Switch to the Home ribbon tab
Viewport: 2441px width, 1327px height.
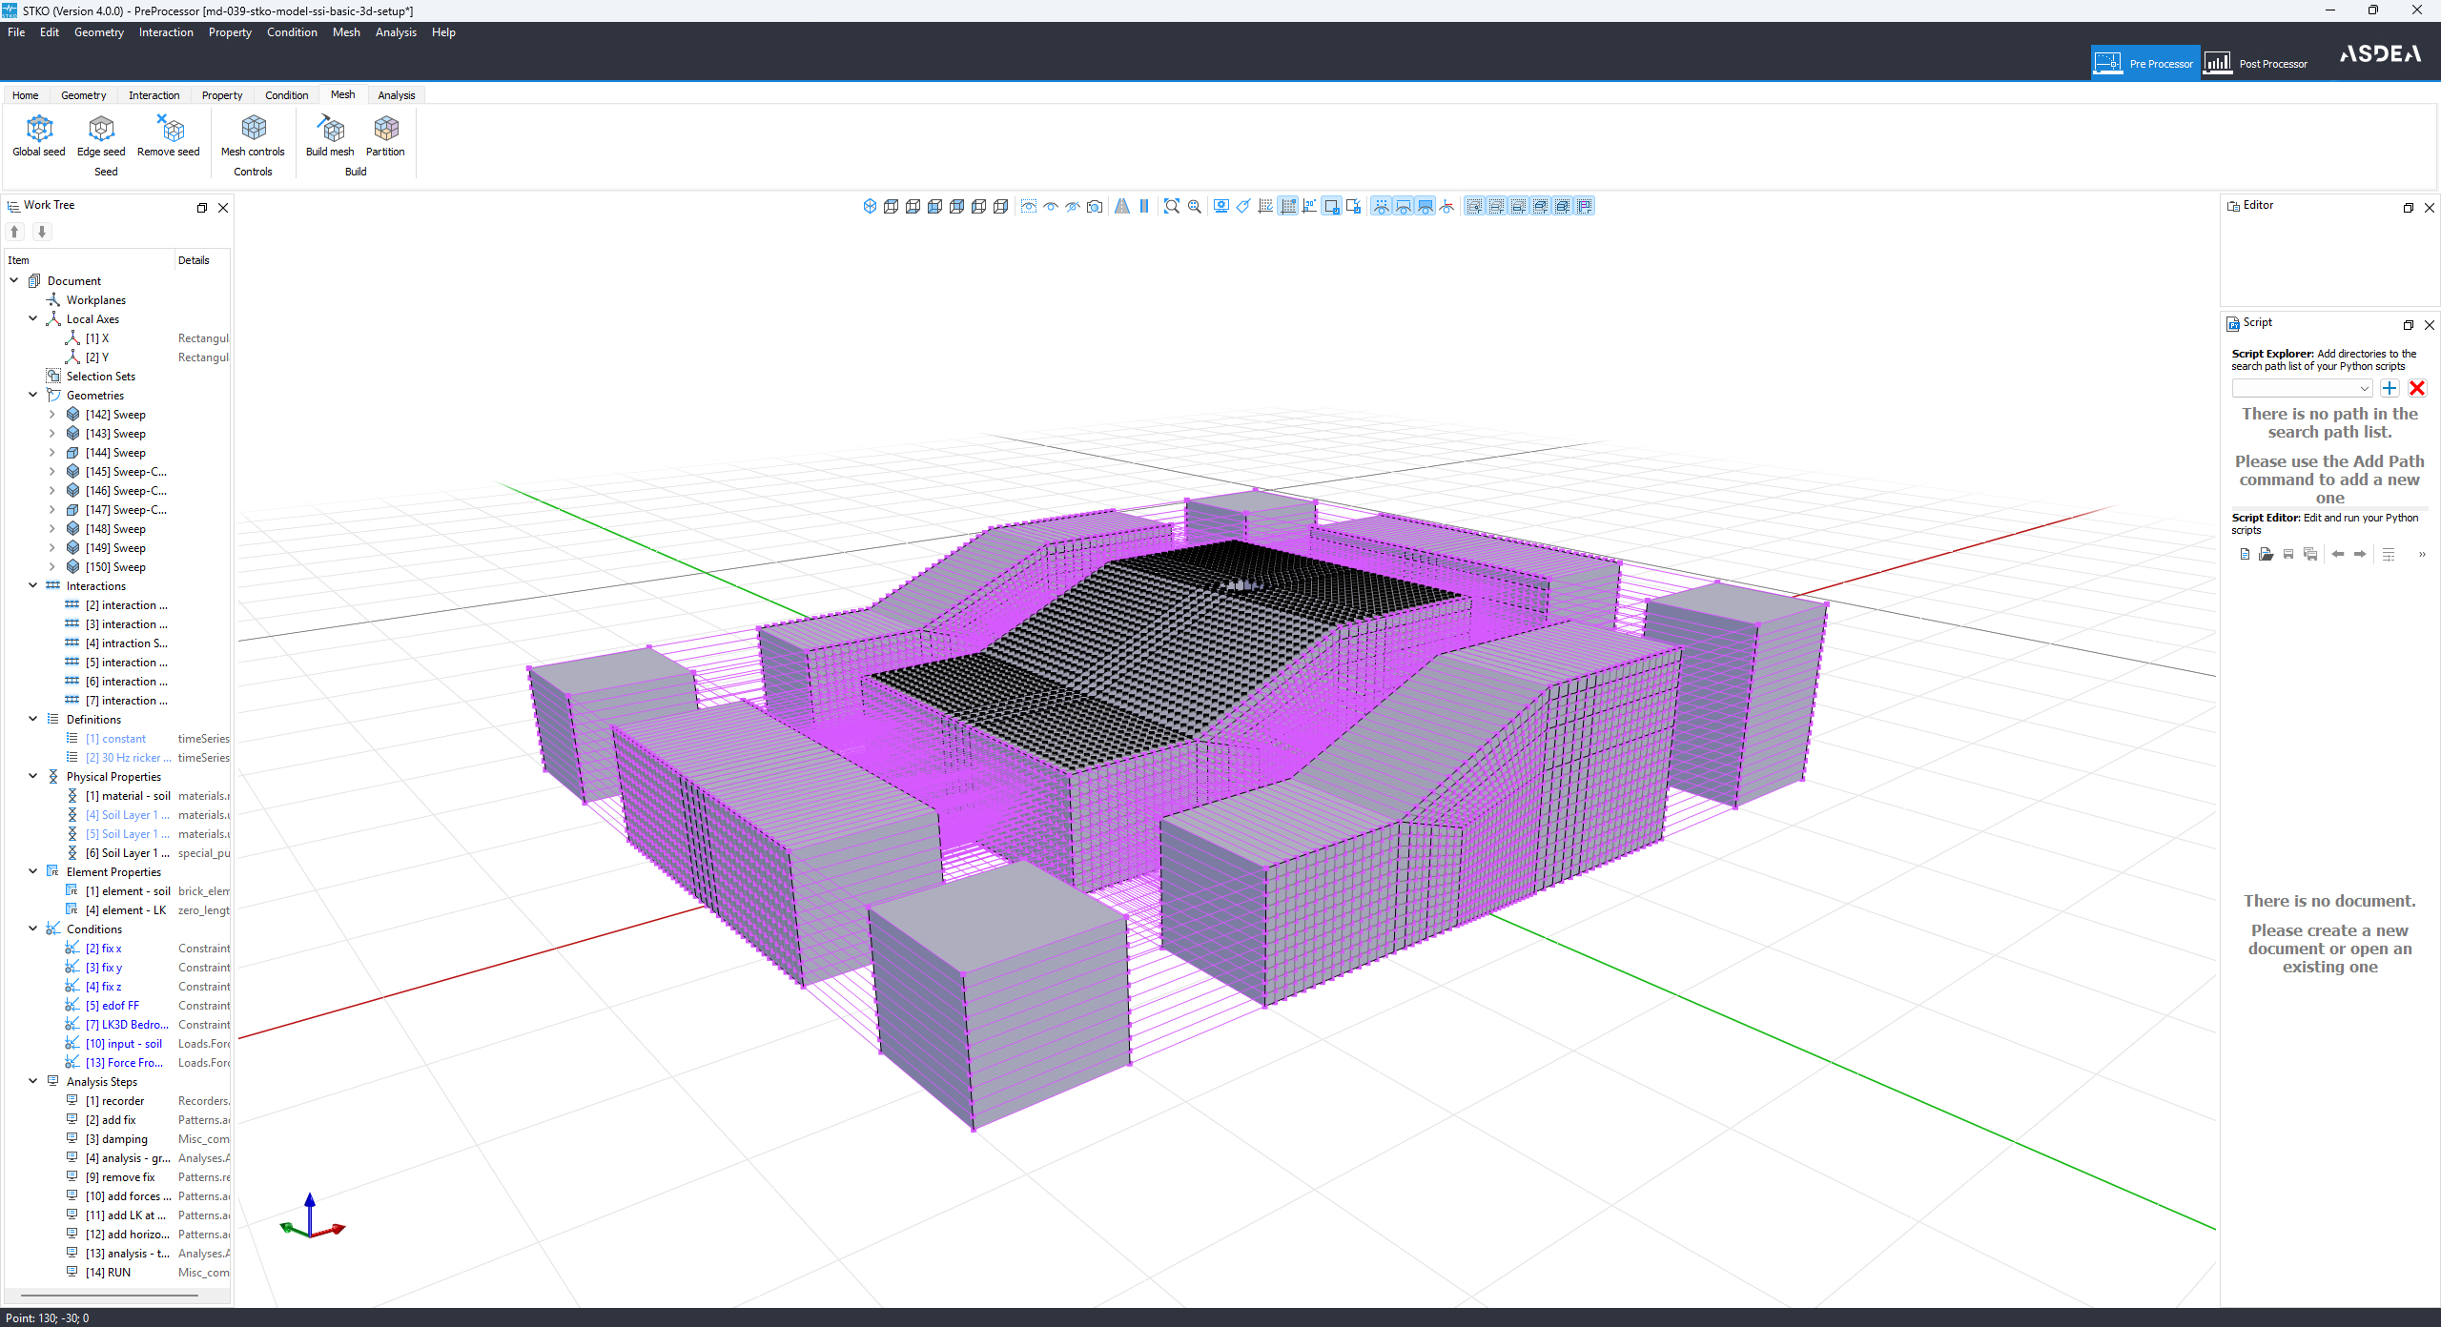tap(26, 95)
